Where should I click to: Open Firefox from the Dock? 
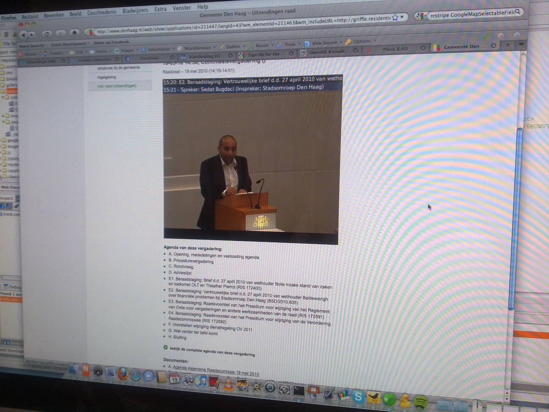tap(123, 374)
